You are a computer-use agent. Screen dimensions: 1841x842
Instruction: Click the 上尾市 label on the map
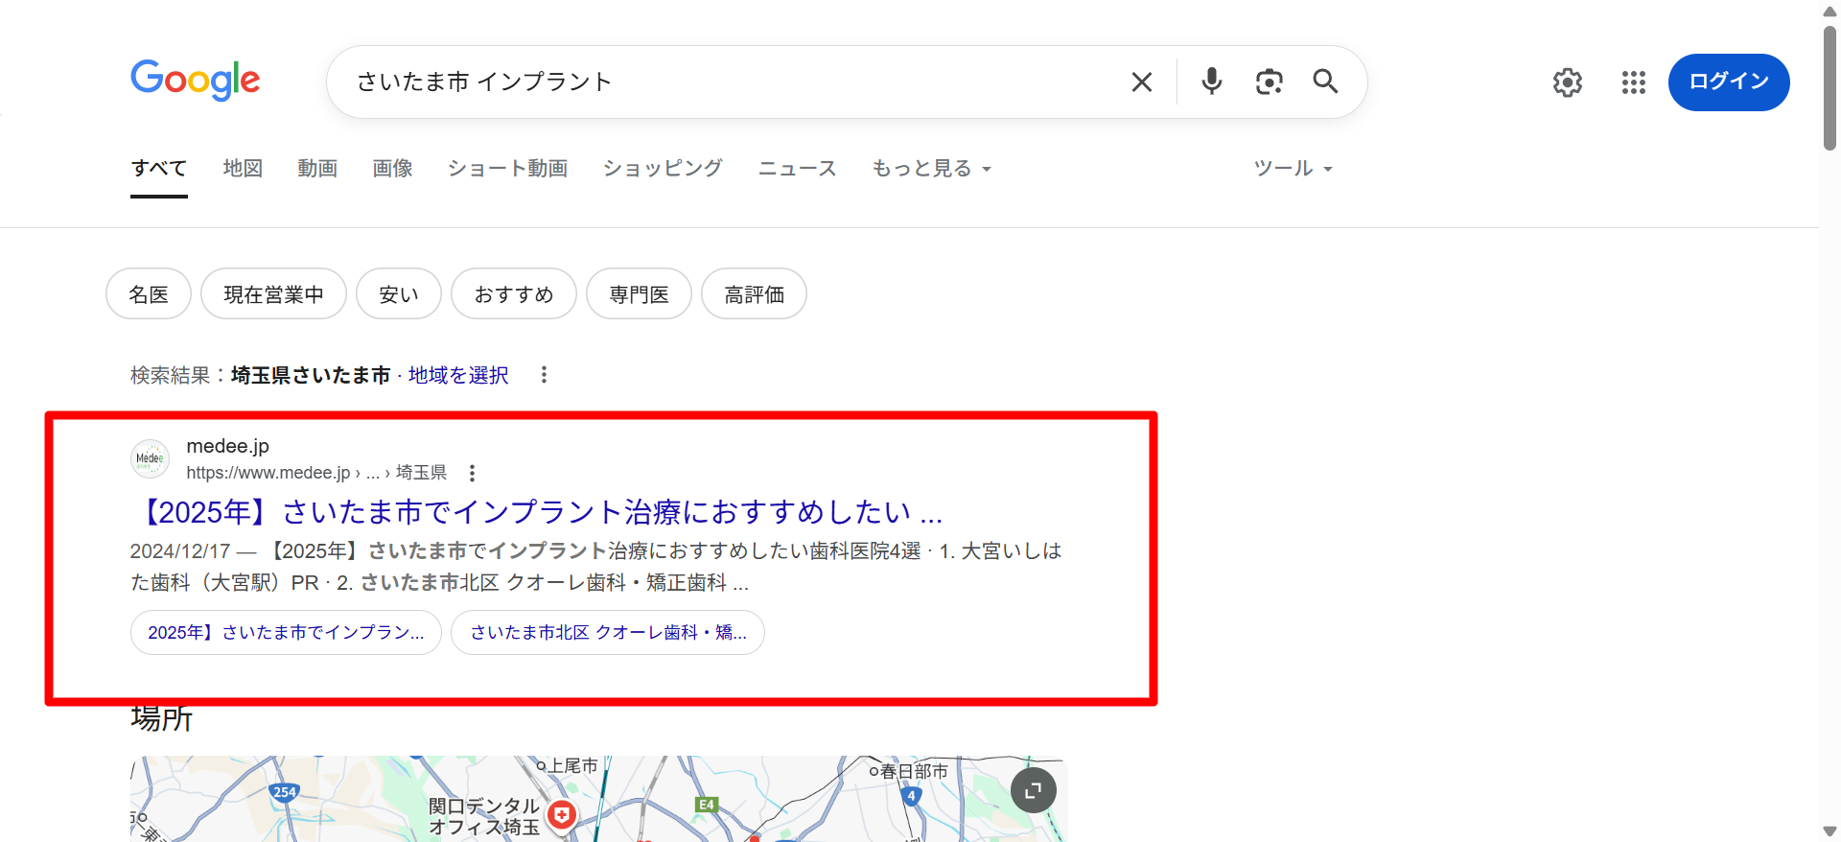pos(572,765)
